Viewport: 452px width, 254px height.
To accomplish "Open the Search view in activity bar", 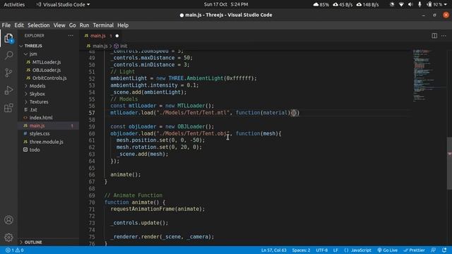I will point(8,55).
